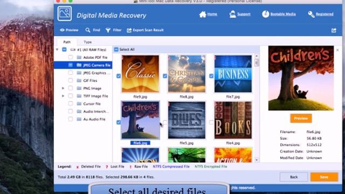Click the Cursor file folder icon
Viewport: 345px width, 194px height.
[x=79, y=103]
